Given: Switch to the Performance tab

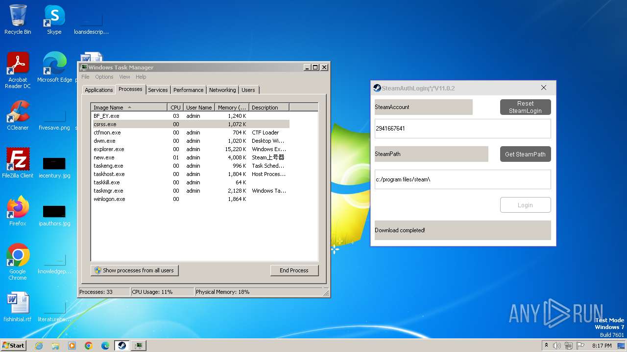Looking at the screenshot, I should (x=189, y=90).
